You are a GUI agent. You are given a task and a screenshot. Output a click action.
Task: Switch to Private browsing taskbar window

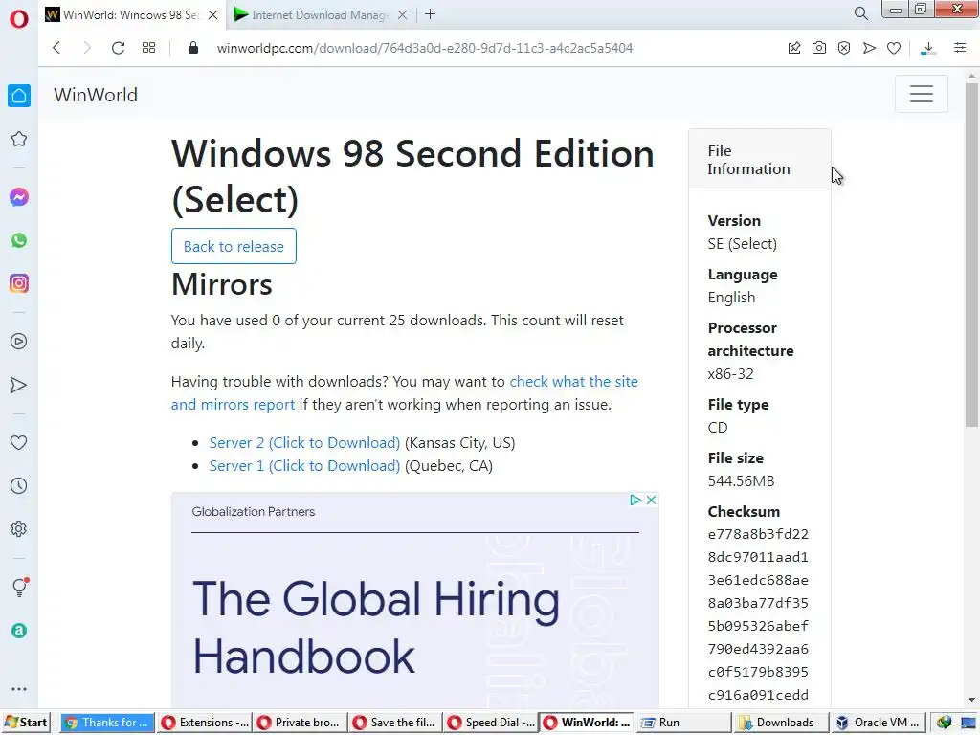click(x=300, y=723)
